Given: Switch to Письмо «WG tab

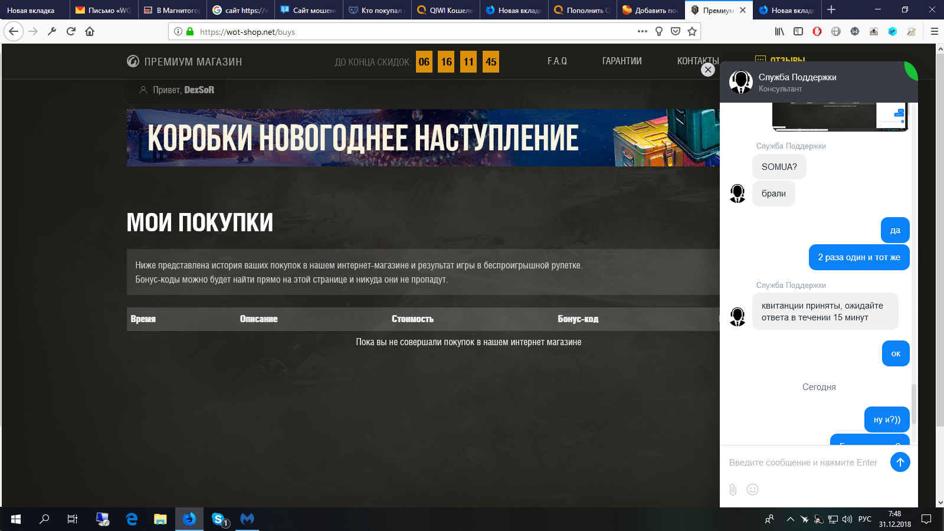Looking at the screenshot, I should pos(104,10).
